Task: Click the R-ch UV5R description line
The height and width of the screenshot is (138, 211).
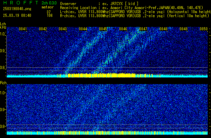Action: point(135,16)
